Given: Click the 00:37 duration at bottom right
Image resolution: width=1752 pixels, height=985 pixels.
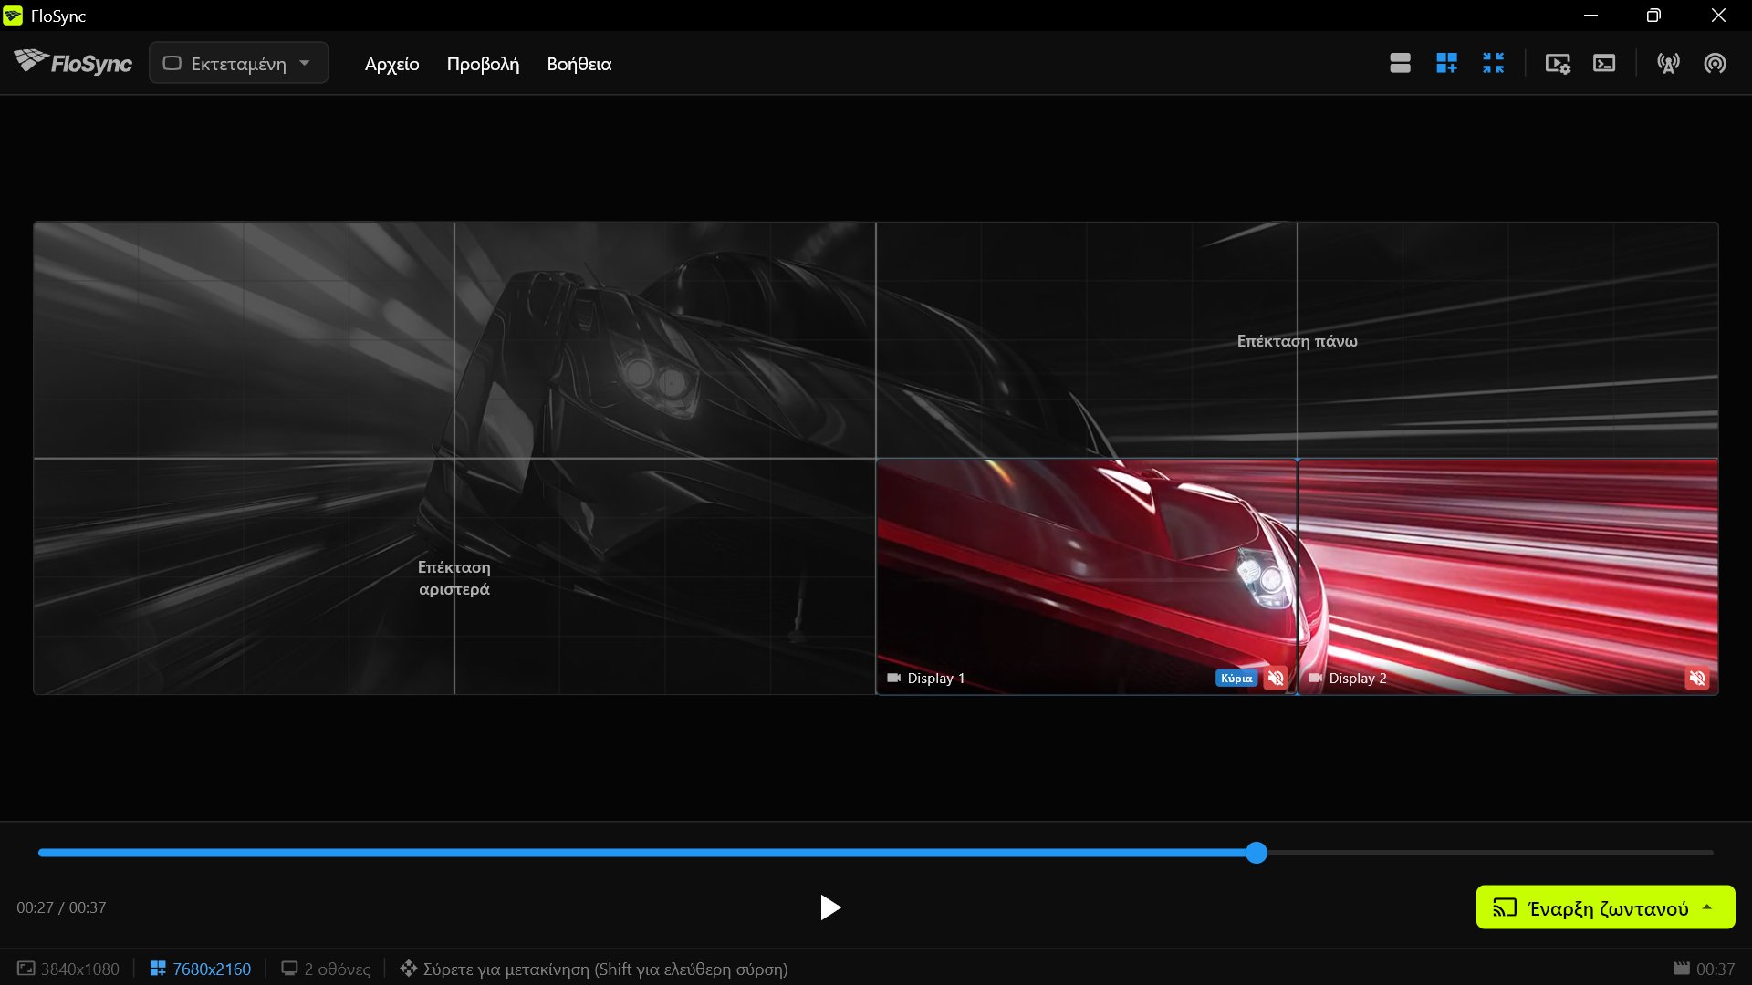Looking at the screenshot, I should coord(1715,969).
